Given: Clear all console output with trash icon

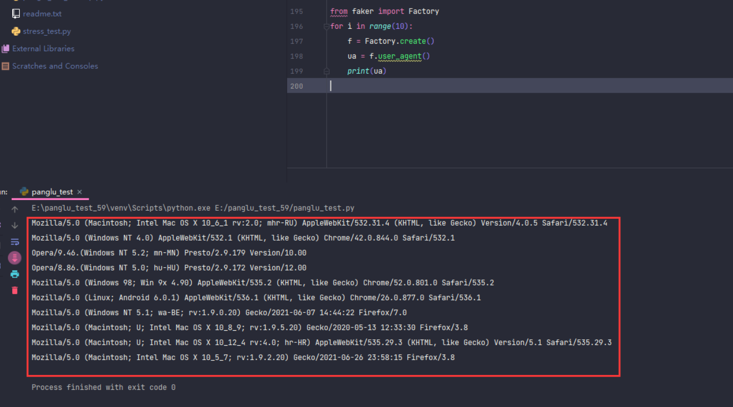Looking at the screenshot, I should point(14,290).
